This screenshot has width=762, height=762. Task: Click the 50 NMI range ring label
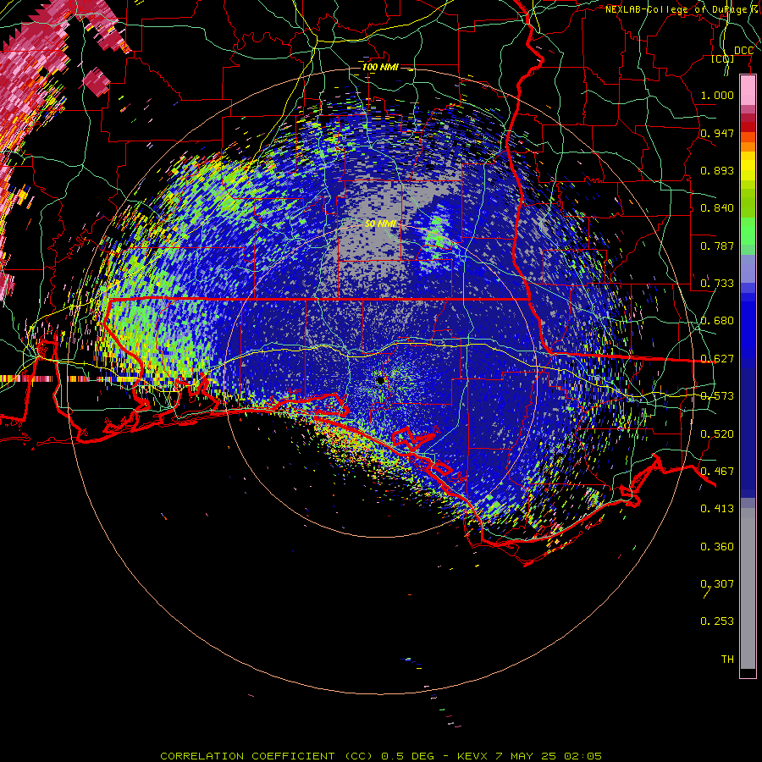point(380,224)
